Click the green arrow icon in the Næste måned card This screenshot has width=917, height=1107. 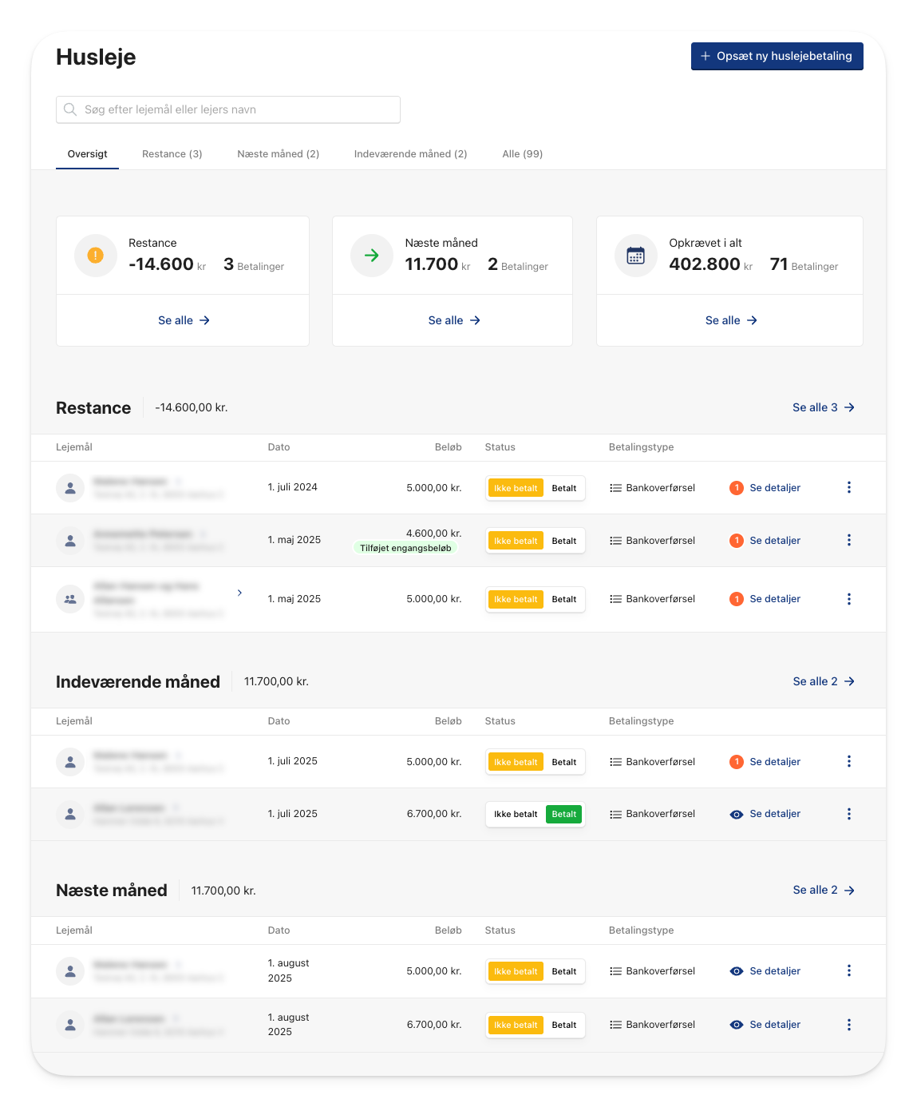[x=372, y=256]
